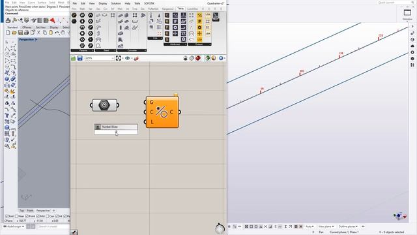The width and height of the screenshot is (417, 235).
Task: Select Pan hand icon in Rhino toolbar
Action: pyautogui.click(x=63, y=33)
